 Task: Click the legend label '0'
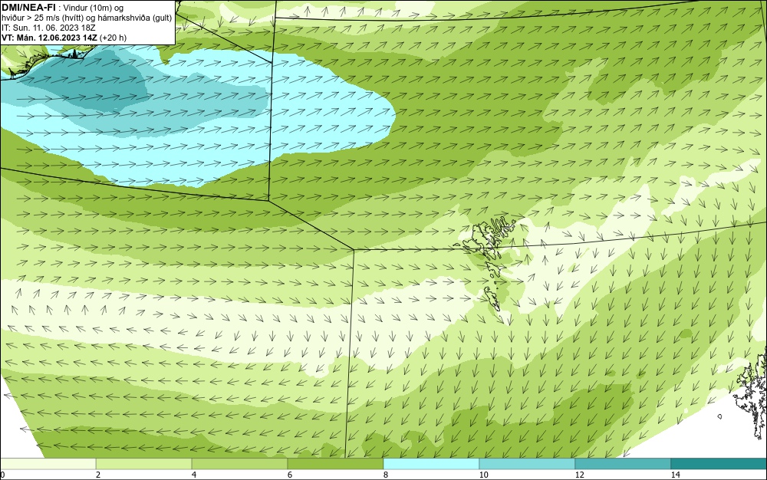tap(2, 475)
